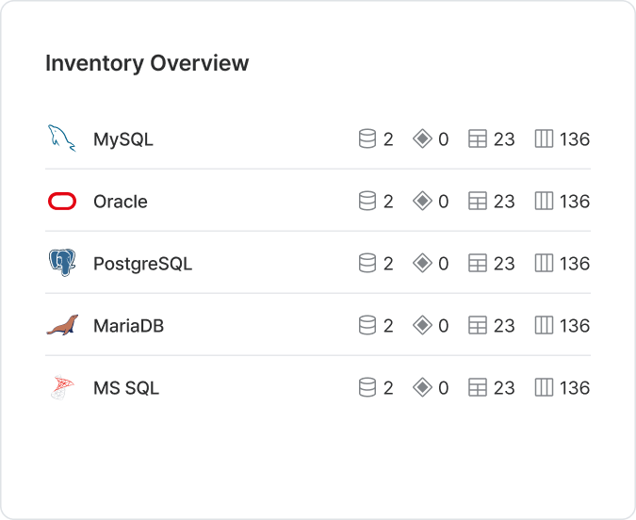This screenshot has height=520, width=636.
Task: Select the MariaDB label
Action: [128, 326]
